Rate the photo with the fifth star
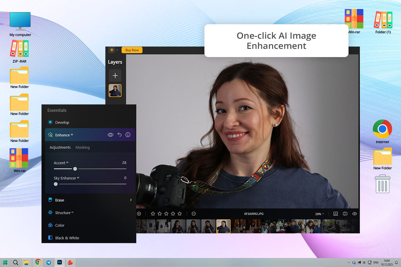Image resolution: width=401 pixels, height=267 pixels. [x=179, y=214]
